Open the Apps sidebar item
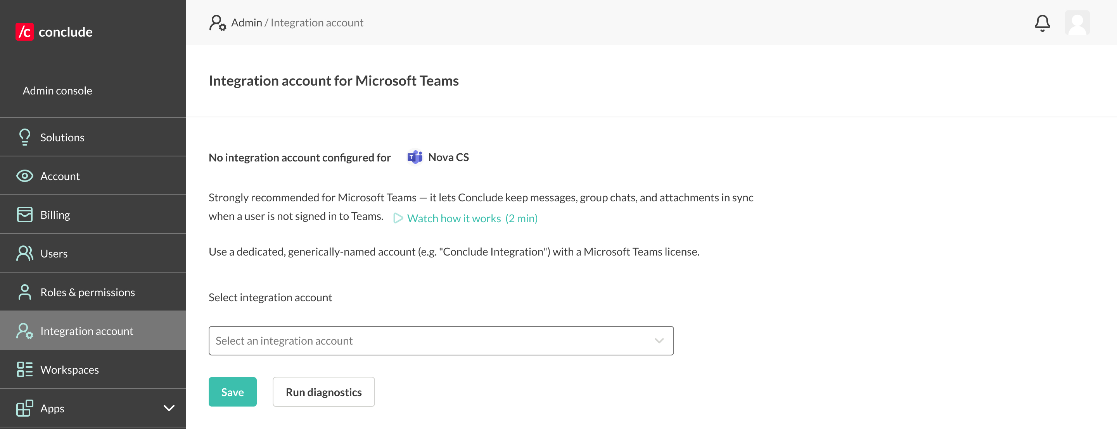 pos(93,408)
